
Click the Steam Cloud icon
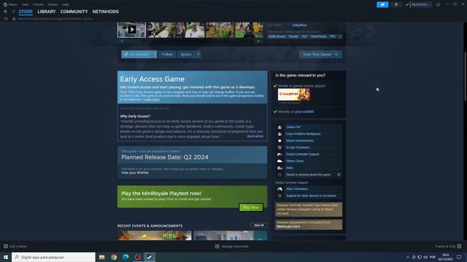(279, 161)
